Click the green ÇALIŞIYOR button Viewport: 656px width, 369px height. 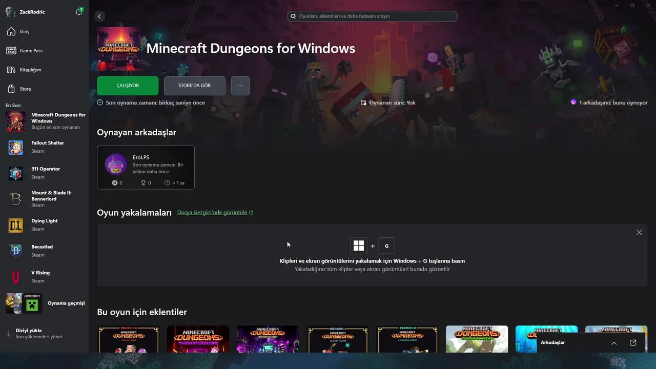pos(128,86)
